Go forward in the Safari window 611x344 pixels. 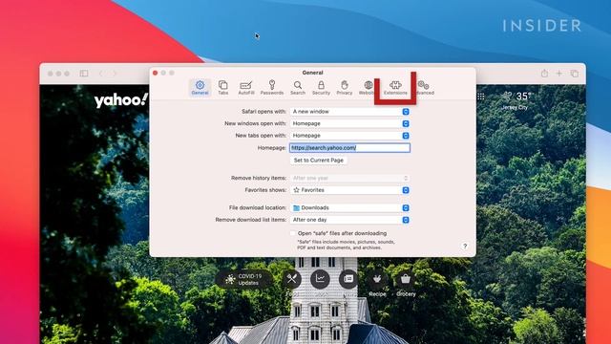pos(115,74)
